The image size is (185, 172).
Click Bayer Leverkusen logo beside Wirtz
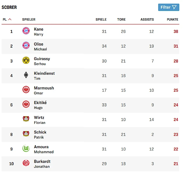[26, 119]
